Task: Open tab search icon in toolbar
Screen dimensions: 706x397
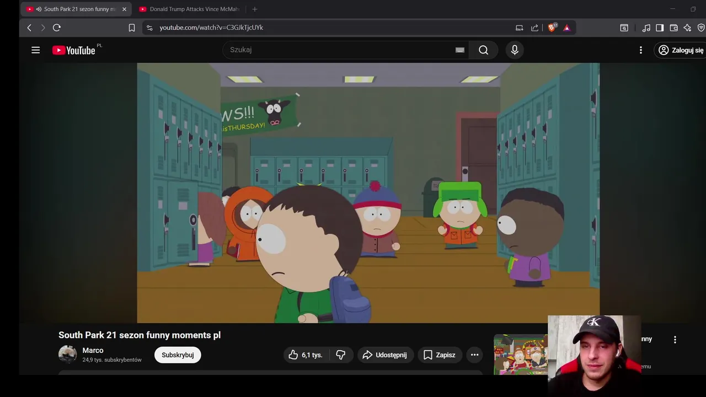Action: click(x=624, y=28)
